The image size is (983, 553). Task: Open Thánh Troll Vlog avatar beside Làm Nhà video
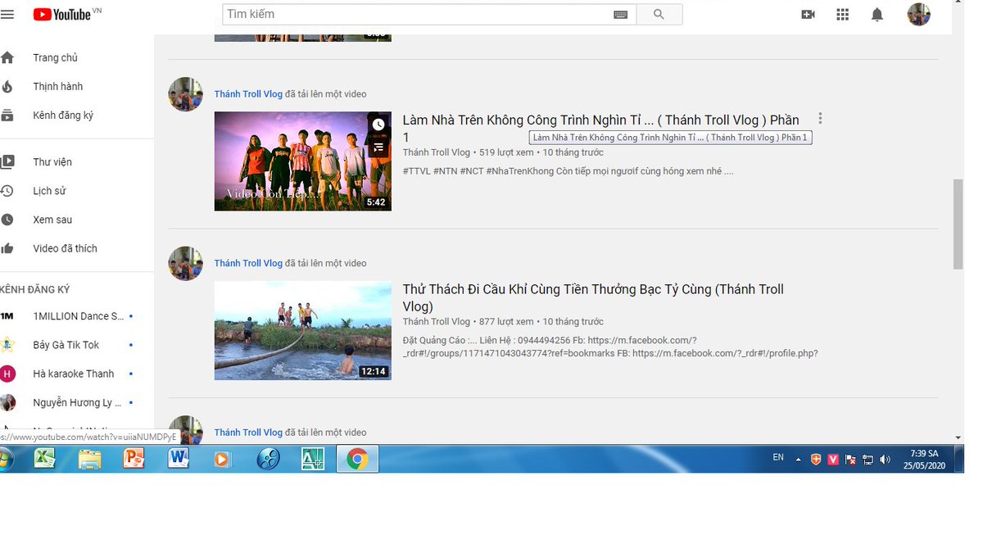click(x=185, y=94)
